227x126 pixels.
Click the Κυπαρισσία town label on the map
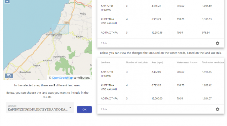coord(54,35)
